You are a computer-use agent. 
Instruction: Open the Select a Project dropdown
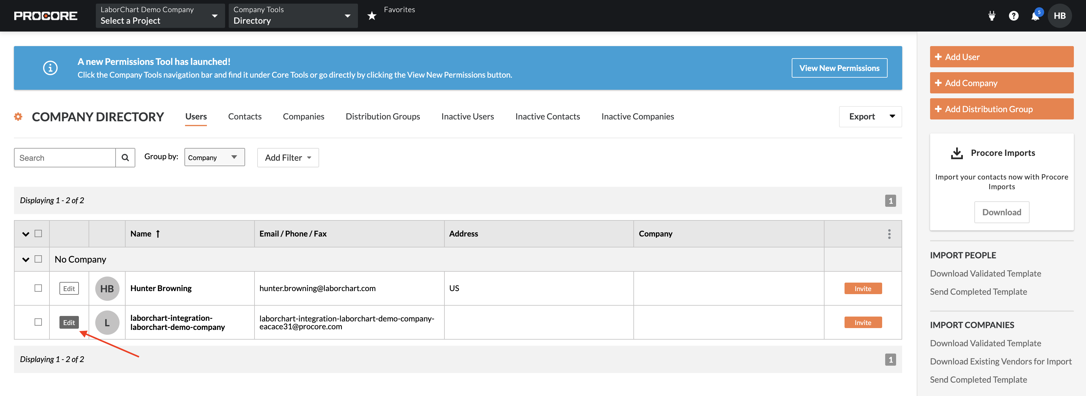pyautogui.click(x=160, y=15)
